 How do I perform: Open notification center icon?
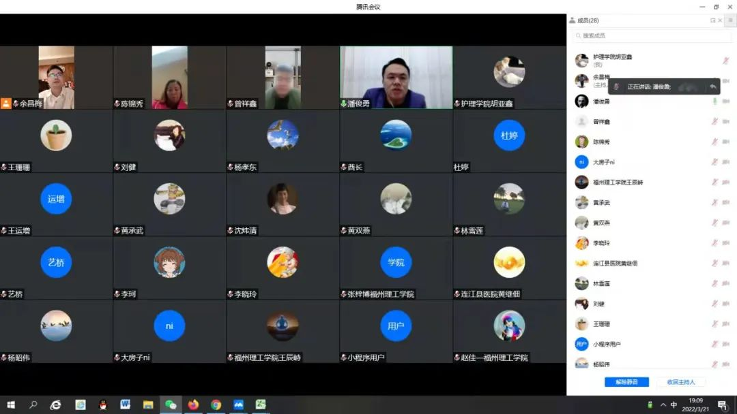[723, 404]
